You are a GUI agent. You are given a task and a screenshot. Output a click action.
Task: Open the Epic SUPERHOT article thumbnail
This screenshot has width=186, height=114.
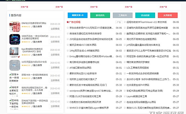[15, 52]
